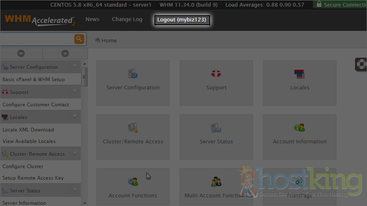Open the Multi Account Functions icon tile
This screenshot has height=206, width=367.
(216, 190)
